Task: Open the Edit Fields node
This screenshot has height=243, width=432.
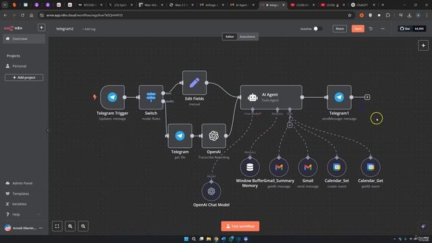Action: [x=194, y=83]
